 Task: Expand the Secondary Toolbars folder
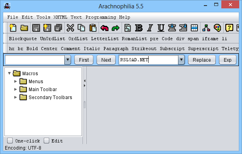click(x=15, y=97)
